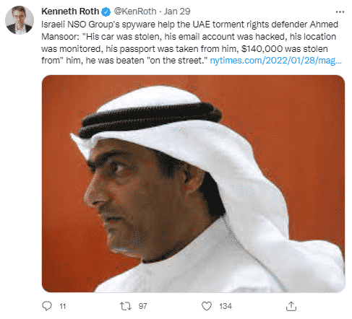Screen dimensions: 352x319
Task: Open the attached photo of Ahmed Mansoor
Action: (193, 183)
